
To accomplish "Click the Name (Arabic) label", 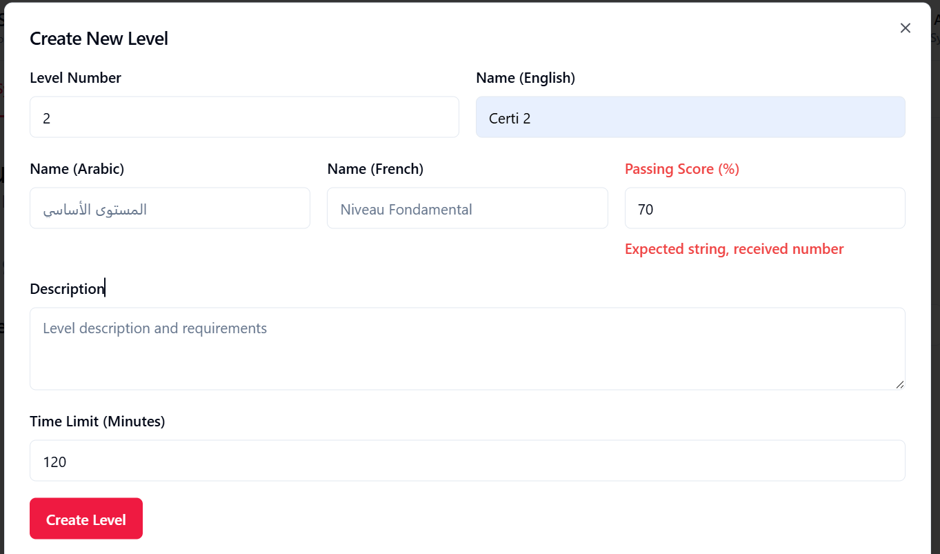I will 77,169.
